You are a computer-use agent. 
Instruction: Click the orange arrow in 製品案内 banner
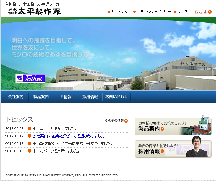[162, 129]
